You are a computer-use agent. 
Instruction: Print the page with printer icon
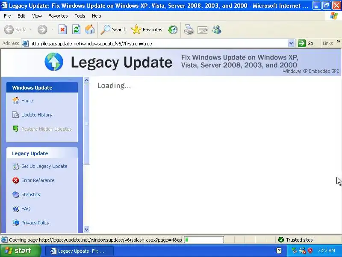pyautogui.click(x=189, y=30)
